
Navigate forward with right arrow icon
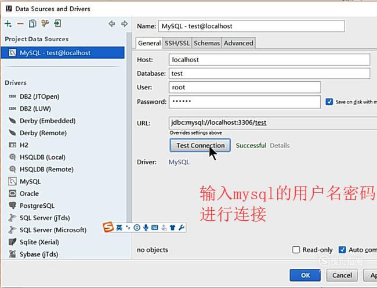click(124, 24)
